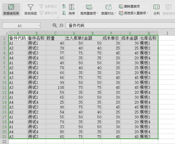Click the quantity 33 cell
175x144 pixels.
(55, 127)
